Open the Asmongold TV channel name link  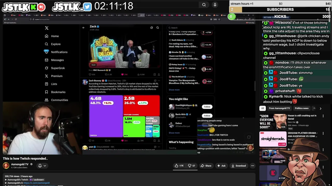[x=20, y=164]
